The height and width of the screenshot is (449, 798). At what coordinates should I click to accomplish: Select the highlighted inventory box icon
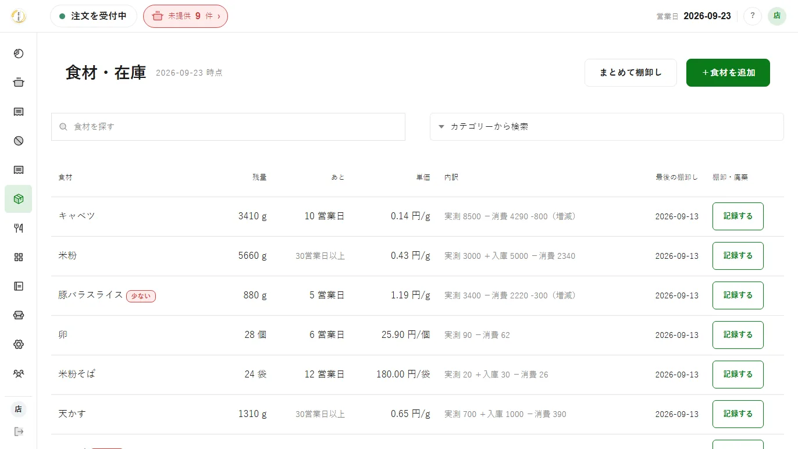(x=19, y=199)
